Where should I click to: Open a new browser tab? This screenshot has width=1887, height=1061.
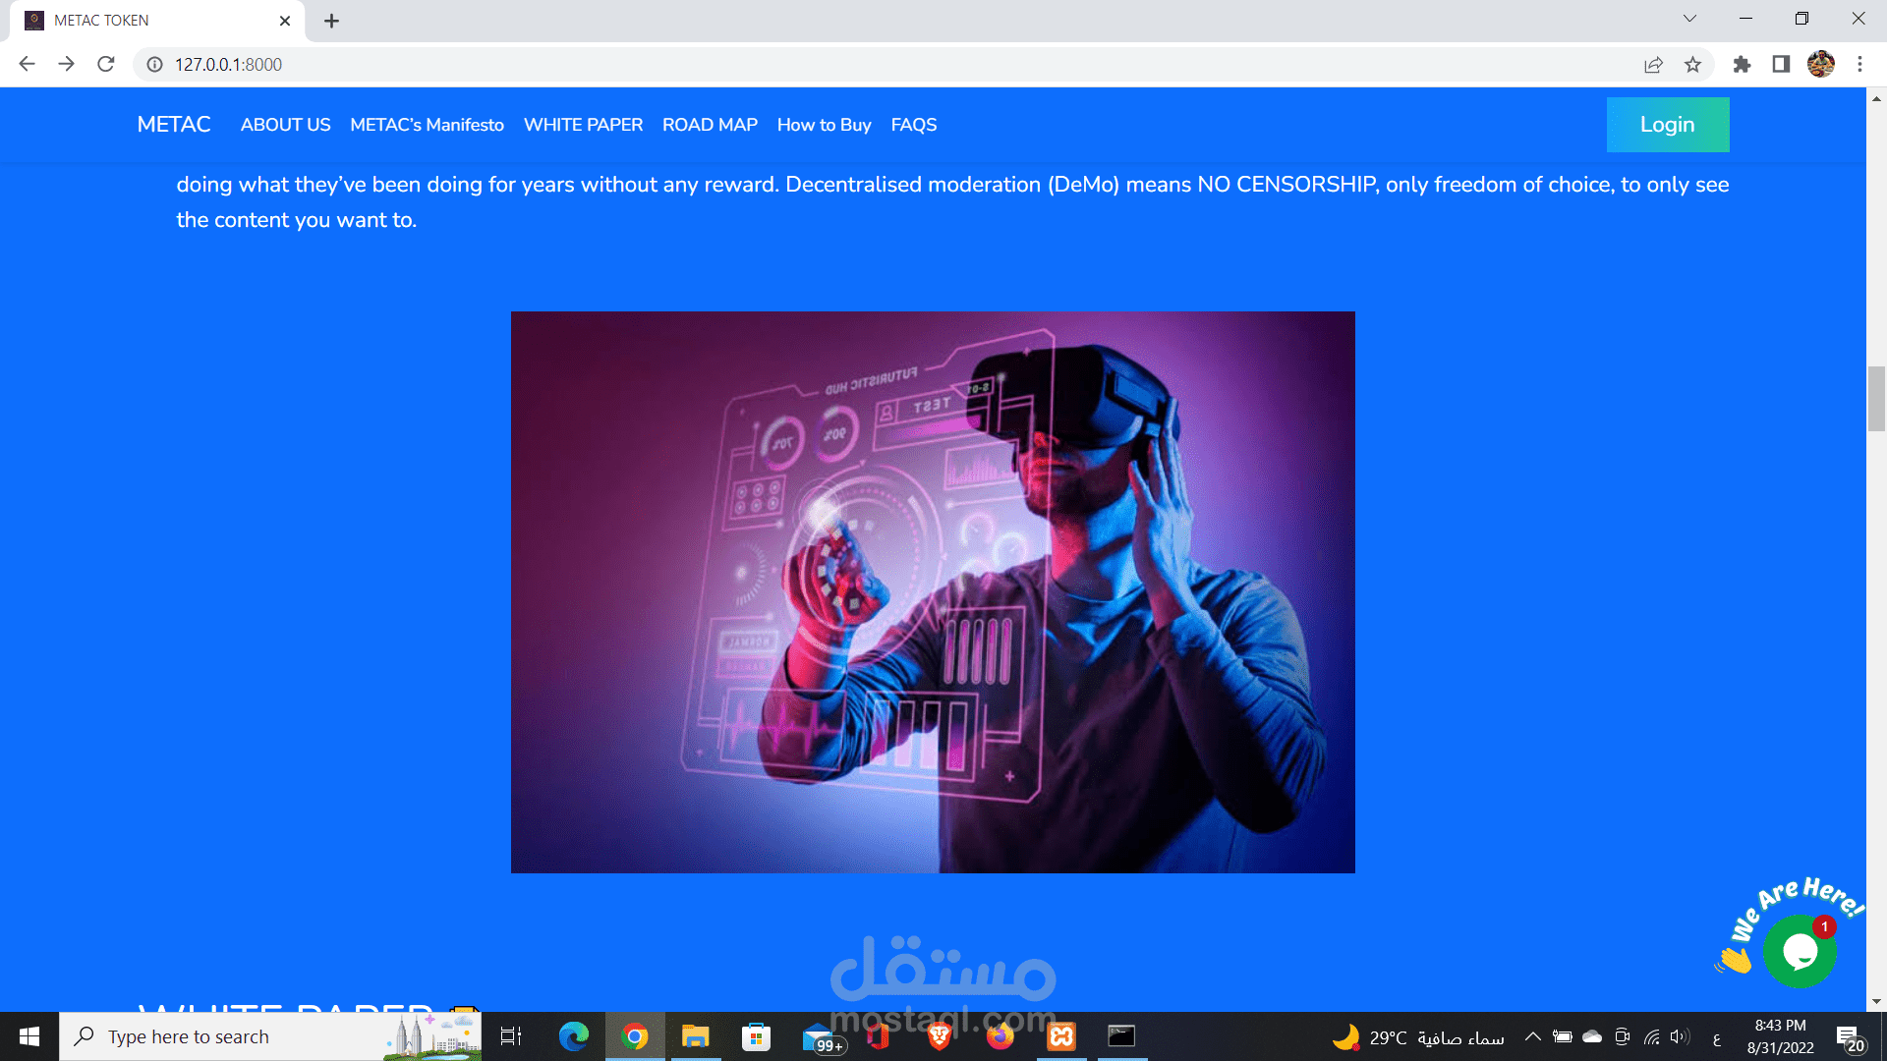[x=331, y=21]
